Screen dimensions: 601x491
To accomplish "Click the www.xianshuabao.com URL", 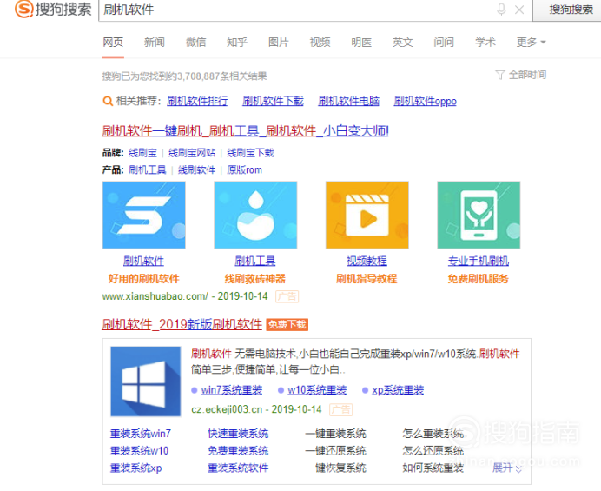I will [155, 296].
